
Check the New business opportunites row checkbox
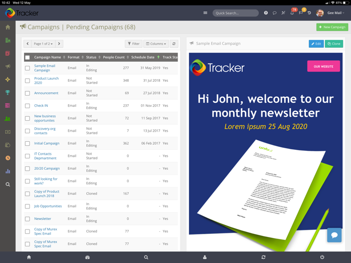[x=28, y=118]
